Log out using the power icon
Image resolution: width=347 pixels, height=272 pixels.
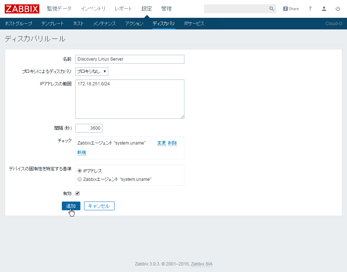point(338,8)
